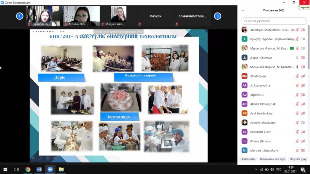The height and width of the screenshot is (174, 310).
Task: Click camera-off icon for Дарын Сериков
Action: (303, 57)
